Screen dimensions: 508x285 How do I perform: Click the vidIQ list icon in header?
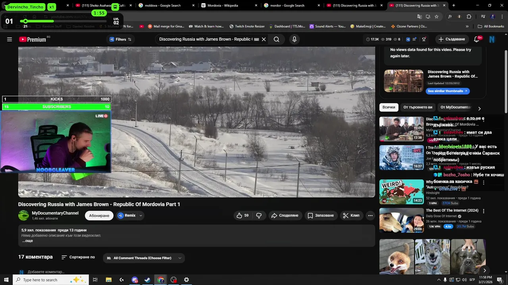pyautogui.click(x=414, y=39)
